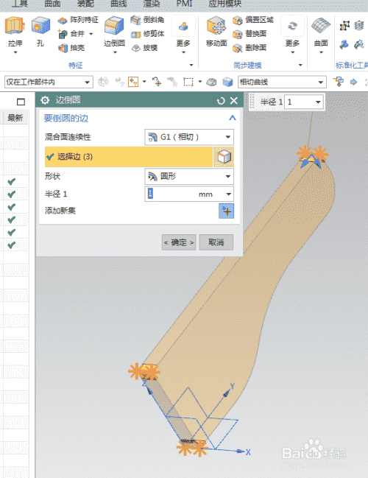Switch to the 应用模块 ribbon tab
Viewport: 368px width, 478px height.
tap(224, 4)
